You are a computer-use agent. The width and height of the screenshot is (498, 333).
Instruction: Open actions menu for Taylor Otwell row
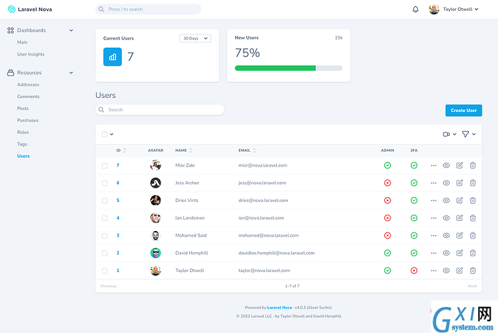point(433,270)
